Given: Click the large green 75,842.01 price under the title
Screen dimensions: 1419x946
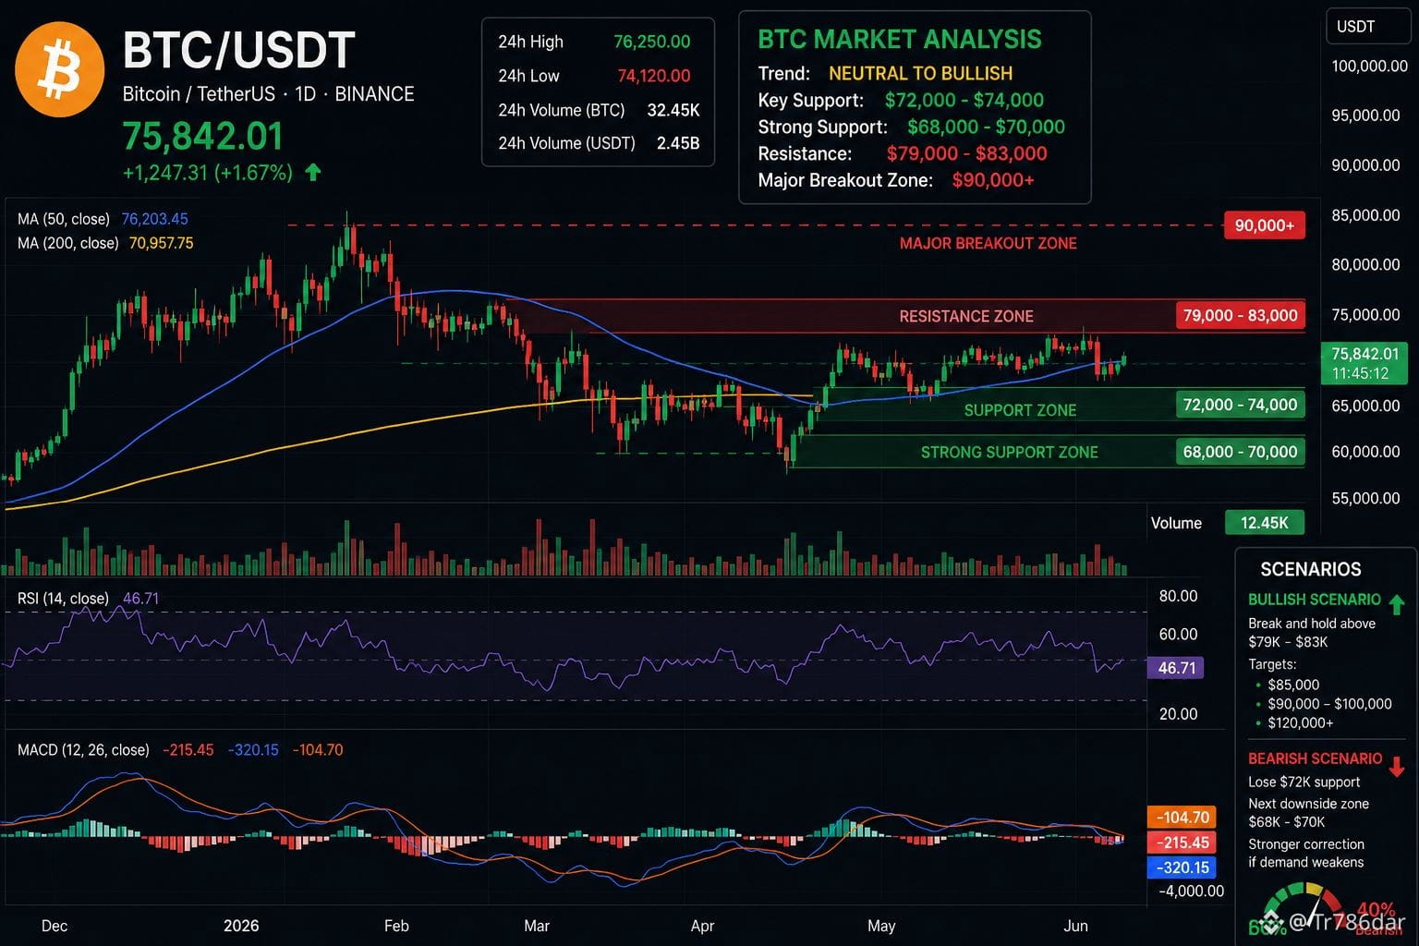Looking at the screenshot, I should point(203,137).
